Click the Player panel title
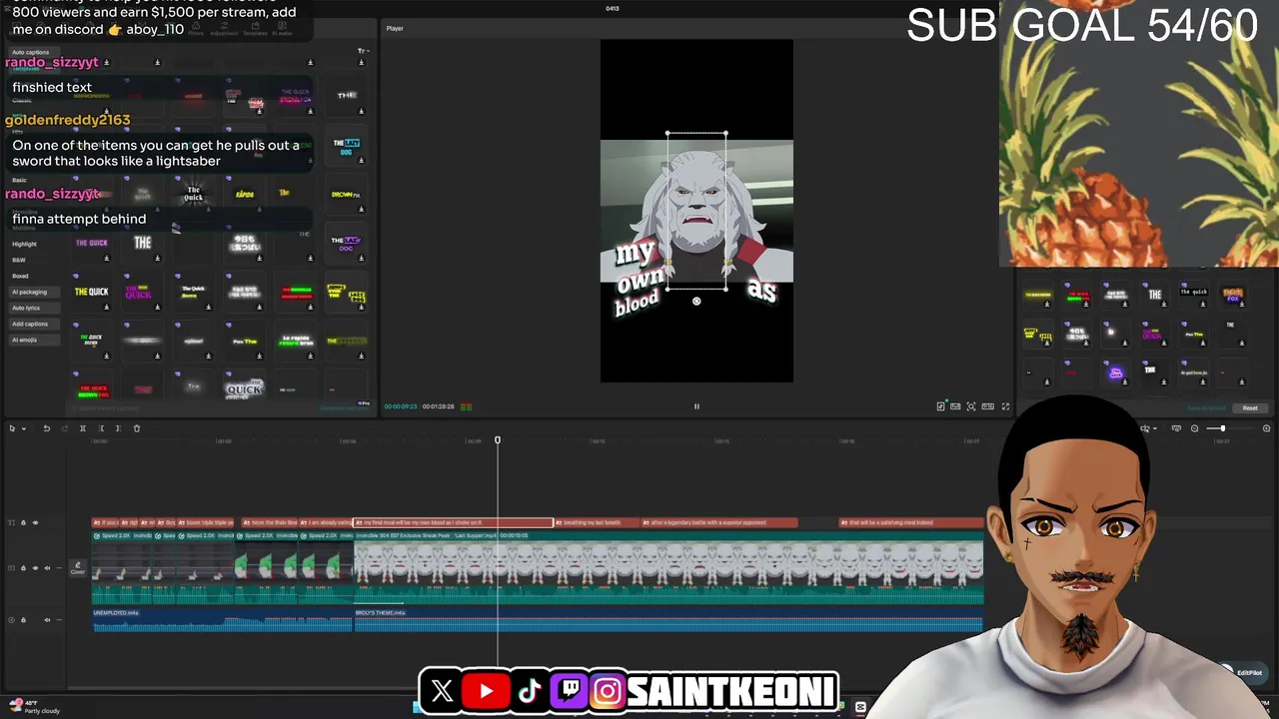 click(395, 28)
